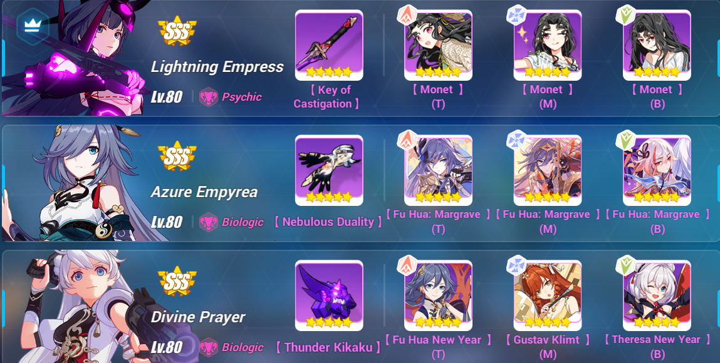Click the Psychic type icon beside Lightning Empress

[209, 97]
